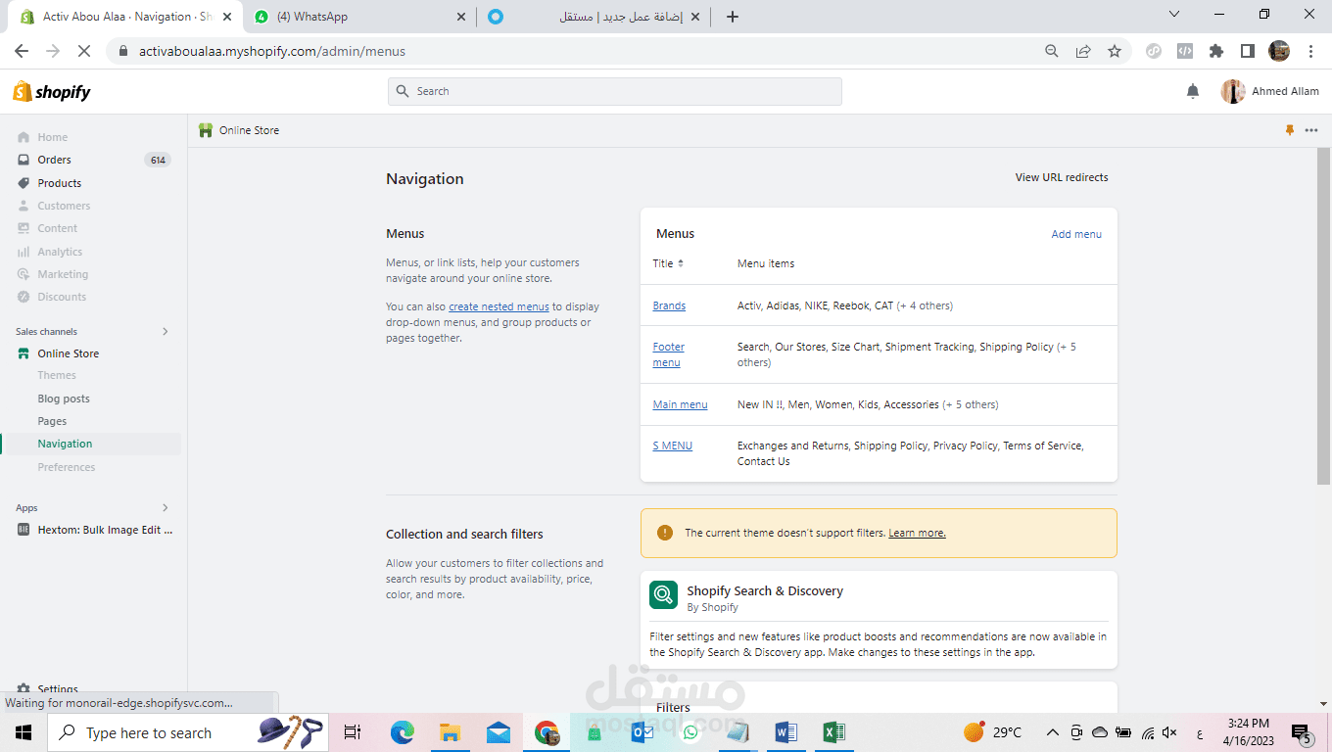Image resolution: width=1332 pixels, height=752 pixels.
Task: Share this page from address bar
Action: tap(1083, 51)
